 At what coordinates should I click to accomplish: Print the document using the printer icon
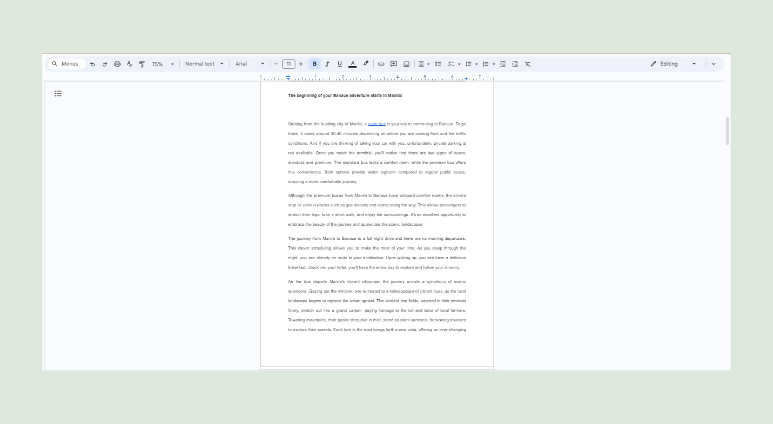(117, 64)
